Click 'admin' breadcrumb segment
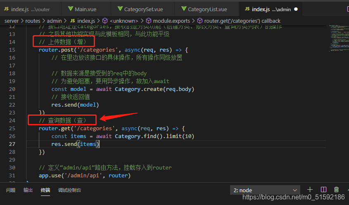Image resolution: width=349 pixels, height=205 pixels. 54,21
